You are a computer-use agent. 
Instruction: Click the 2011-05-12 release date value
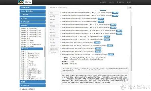(x=73, y=64)
